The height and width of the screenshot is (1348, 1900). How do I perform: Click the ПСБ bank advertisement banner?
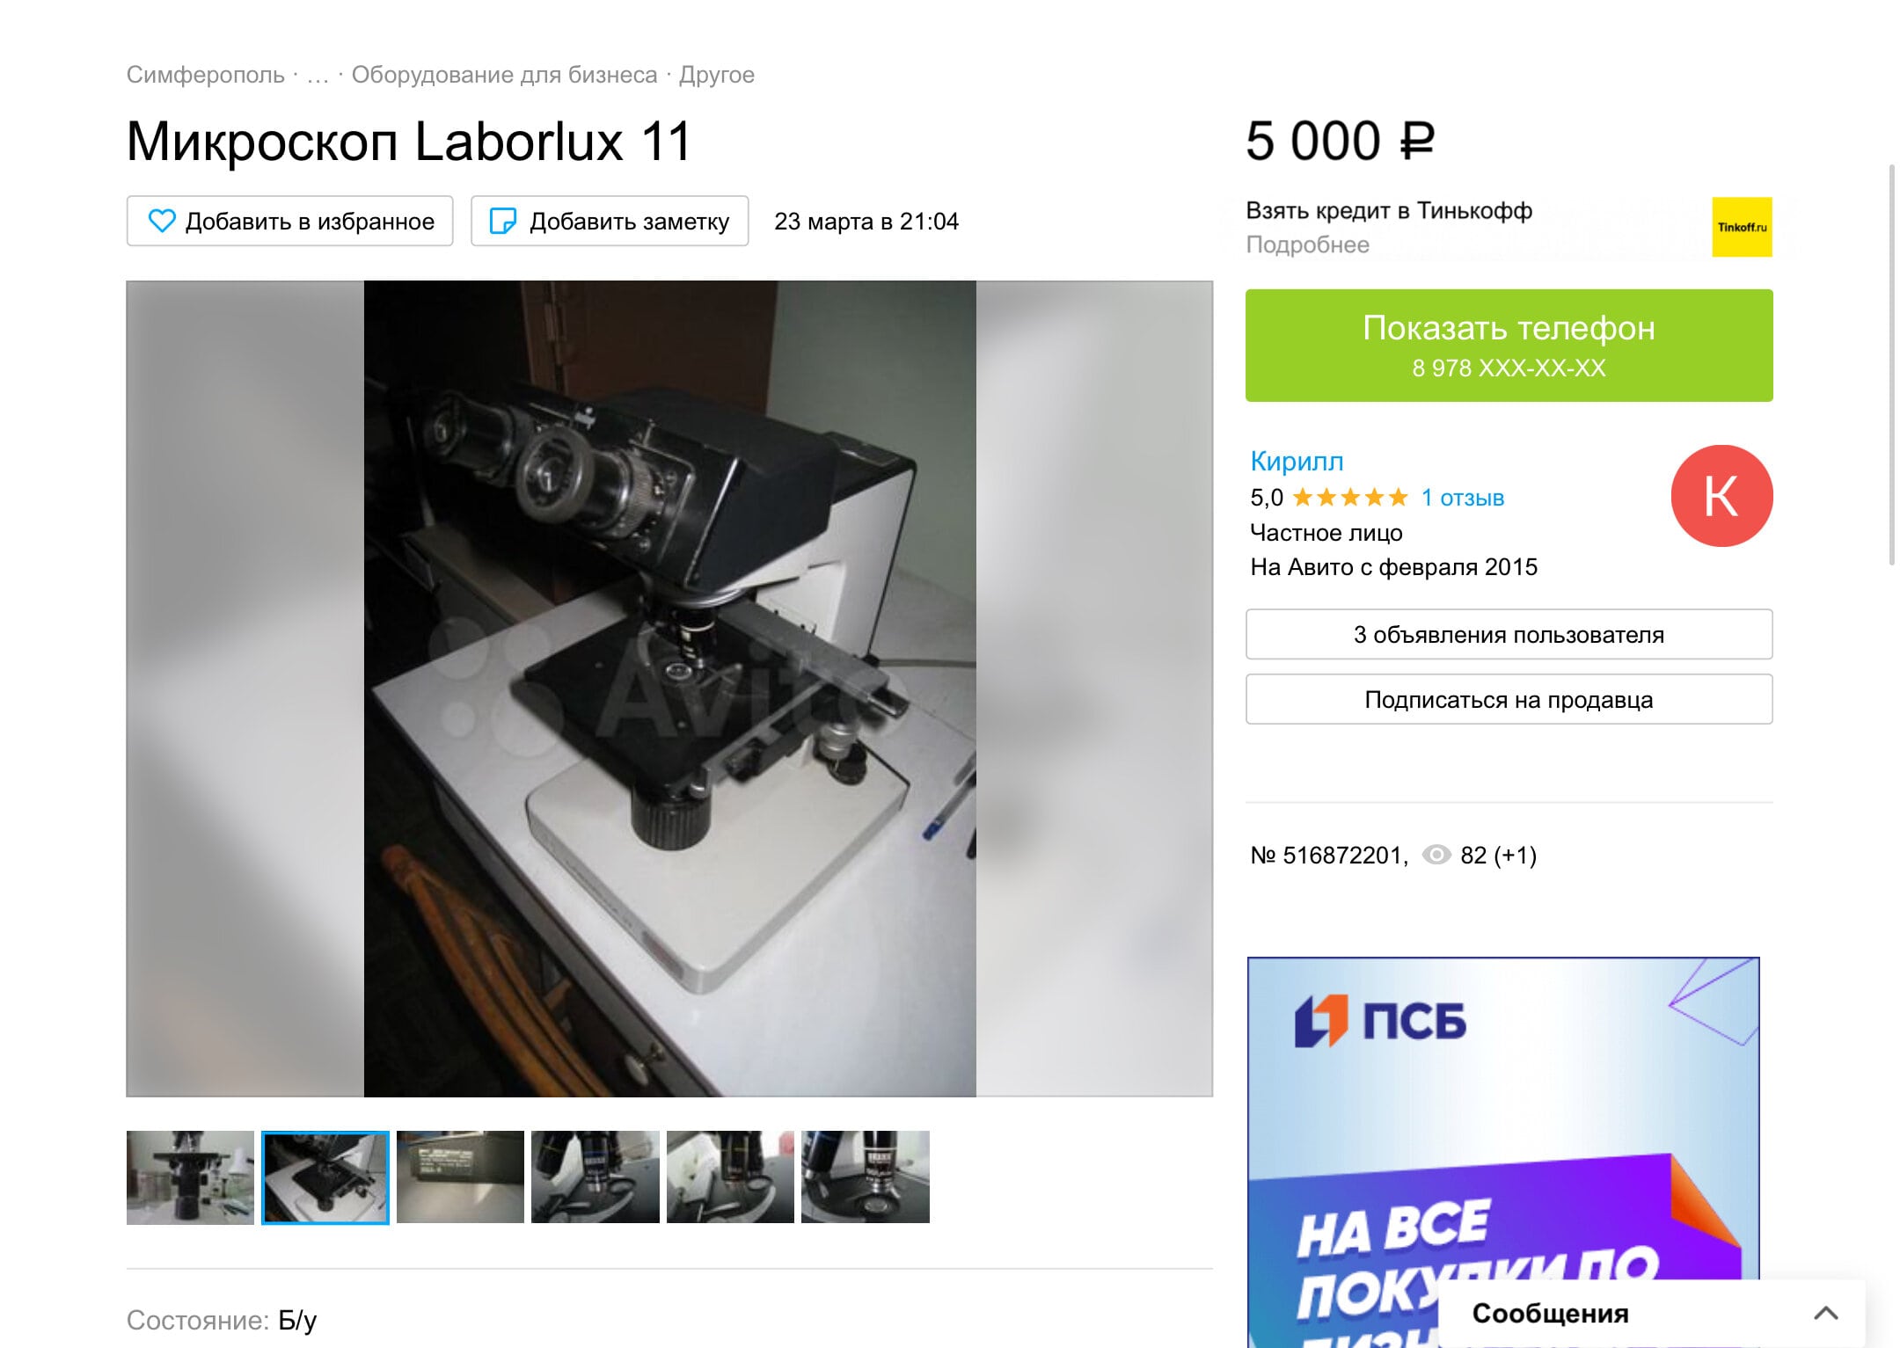click(x=1502, y=1152)
